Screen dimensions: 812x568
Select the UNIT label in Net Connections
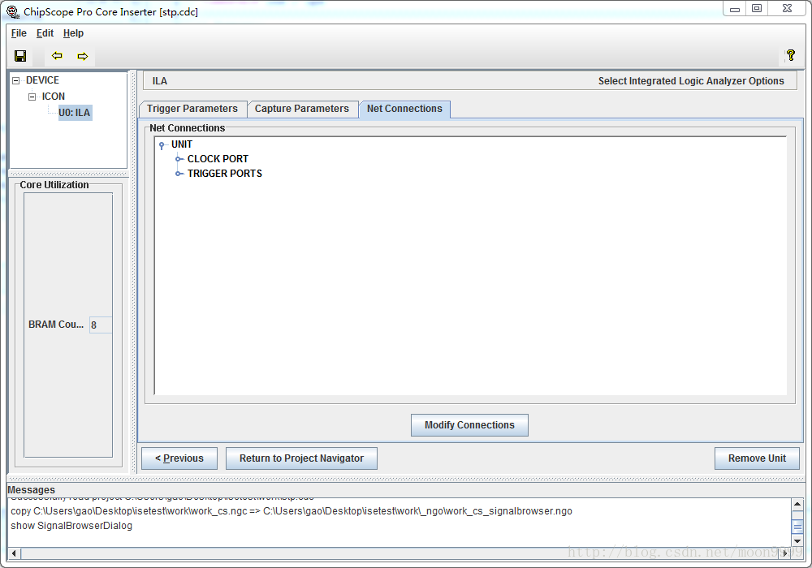[x=182, y=145]
